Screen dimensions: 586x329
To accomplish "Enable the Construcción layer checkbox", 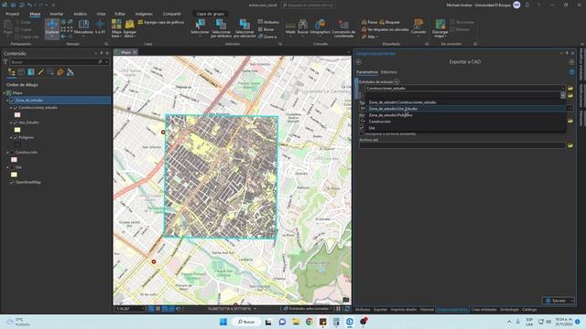I will click(12, 153).
